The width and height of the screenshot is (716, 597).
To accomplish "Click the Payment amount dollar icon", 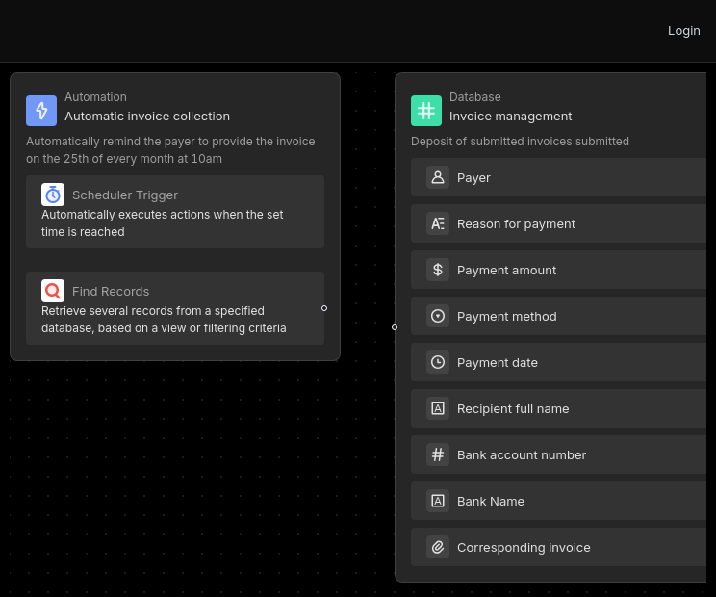I will [438, 270].
